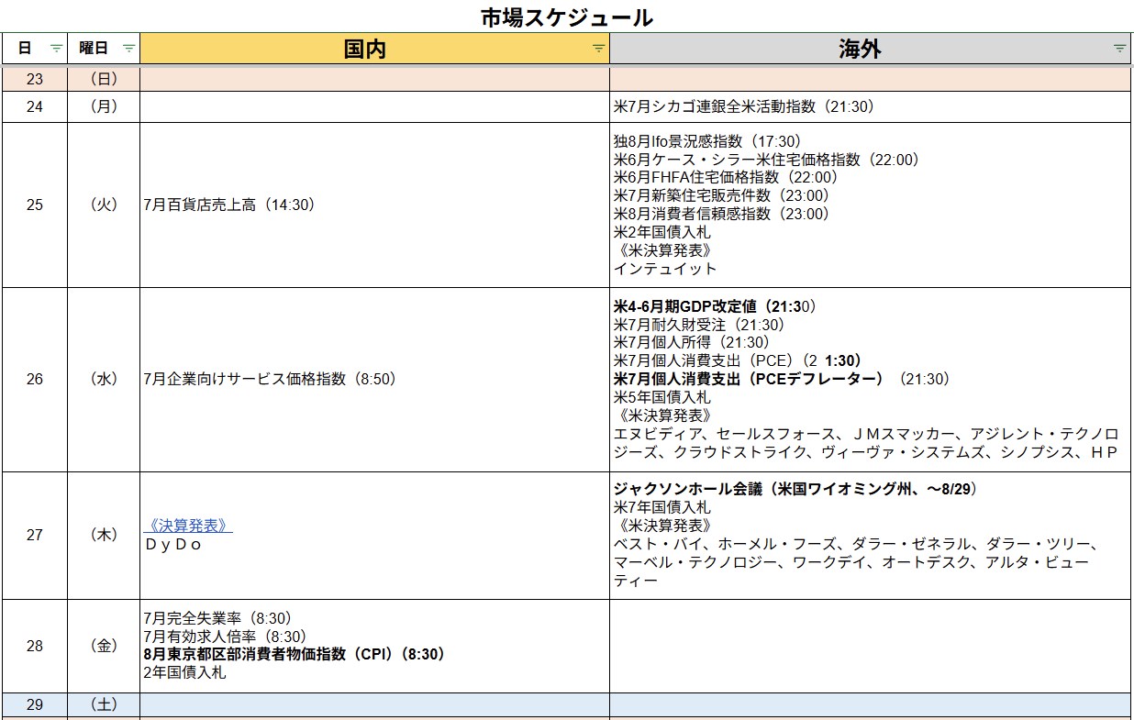Click 7月企業向けサービス価格指数（8:50） cell
Screen dimensions: 1134x720
click(374, 379)
